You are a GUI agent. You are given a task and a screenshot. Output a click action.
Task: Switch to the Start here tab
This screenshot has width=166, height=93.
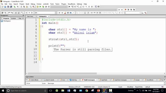point(30,16)
